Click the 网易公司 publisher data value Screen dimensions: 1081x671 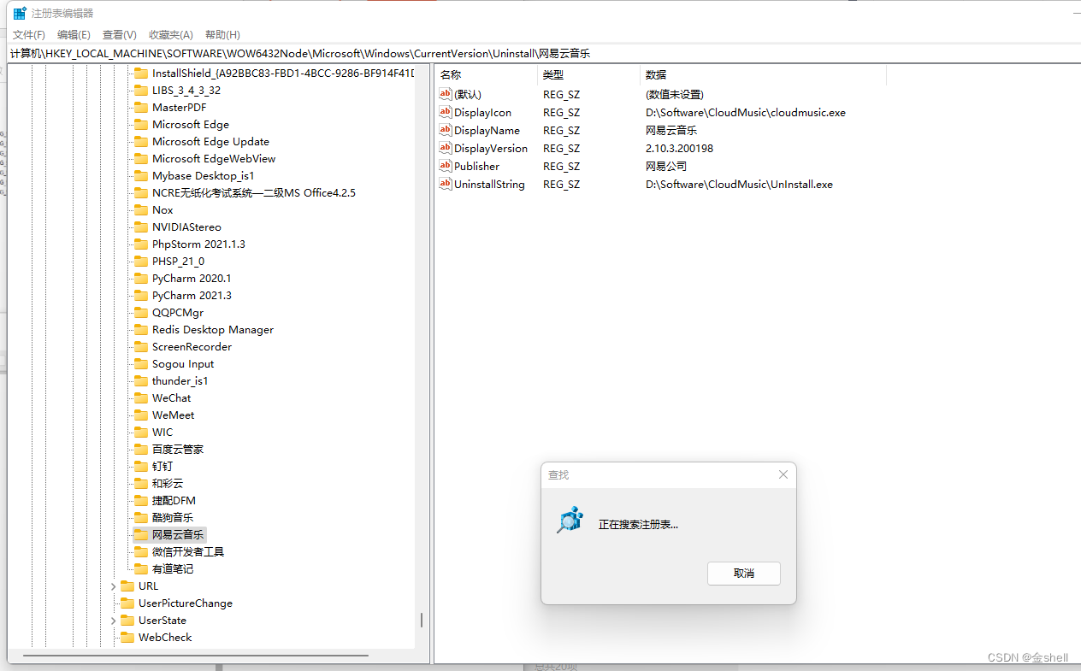click(666, 166)
